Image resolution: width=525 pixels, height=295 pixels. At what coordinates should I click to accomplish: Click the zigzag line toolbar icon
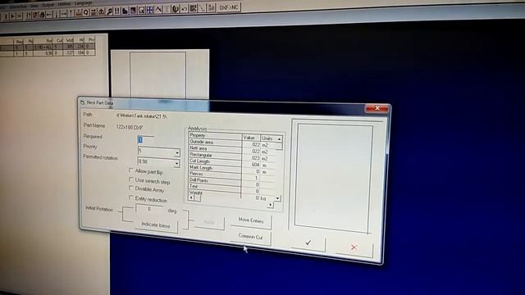[158, 10]
